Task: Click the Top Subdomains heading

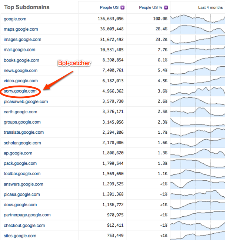Action: click(x=27, y=7)
